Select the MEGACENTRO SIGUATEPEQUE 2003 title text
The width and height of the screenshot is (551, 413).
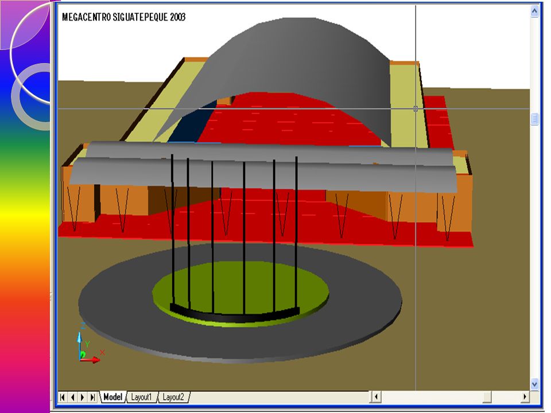[124, 17]
